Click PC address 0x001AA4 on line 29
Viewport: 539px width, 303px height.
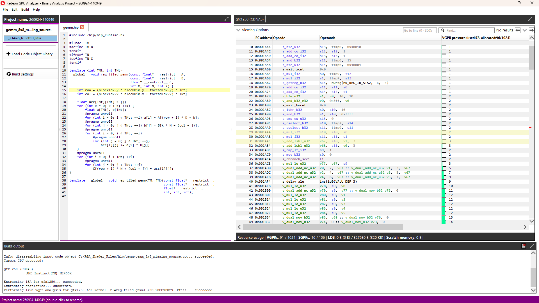click(x=263, y=132)
